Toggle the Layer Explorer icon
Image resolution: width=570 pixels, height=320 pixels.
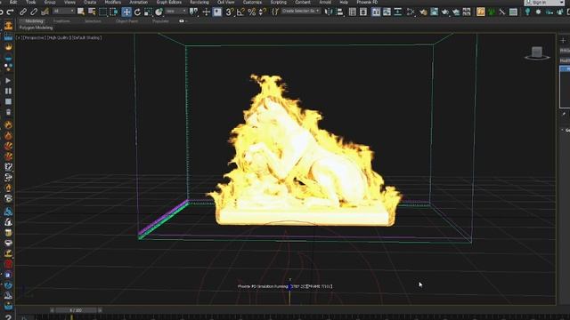click(363, 12)
